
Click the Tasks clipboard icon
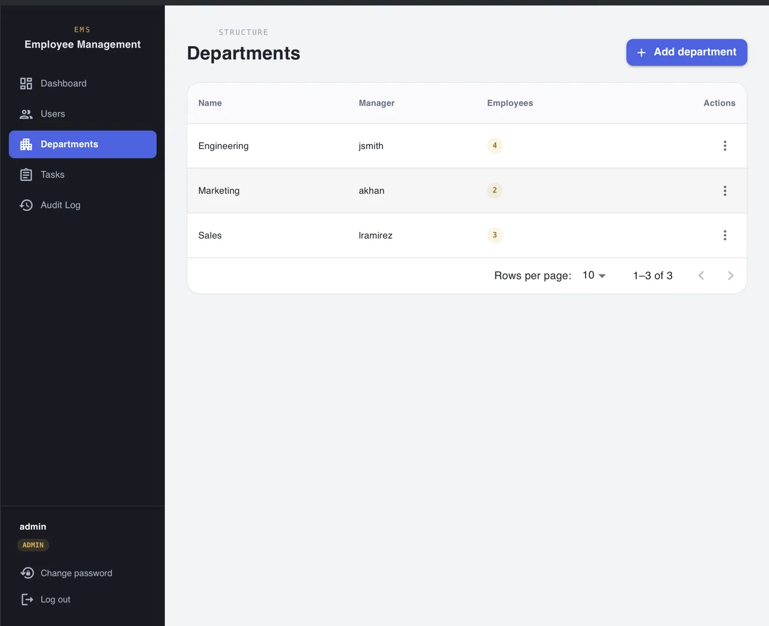[26, 175]
